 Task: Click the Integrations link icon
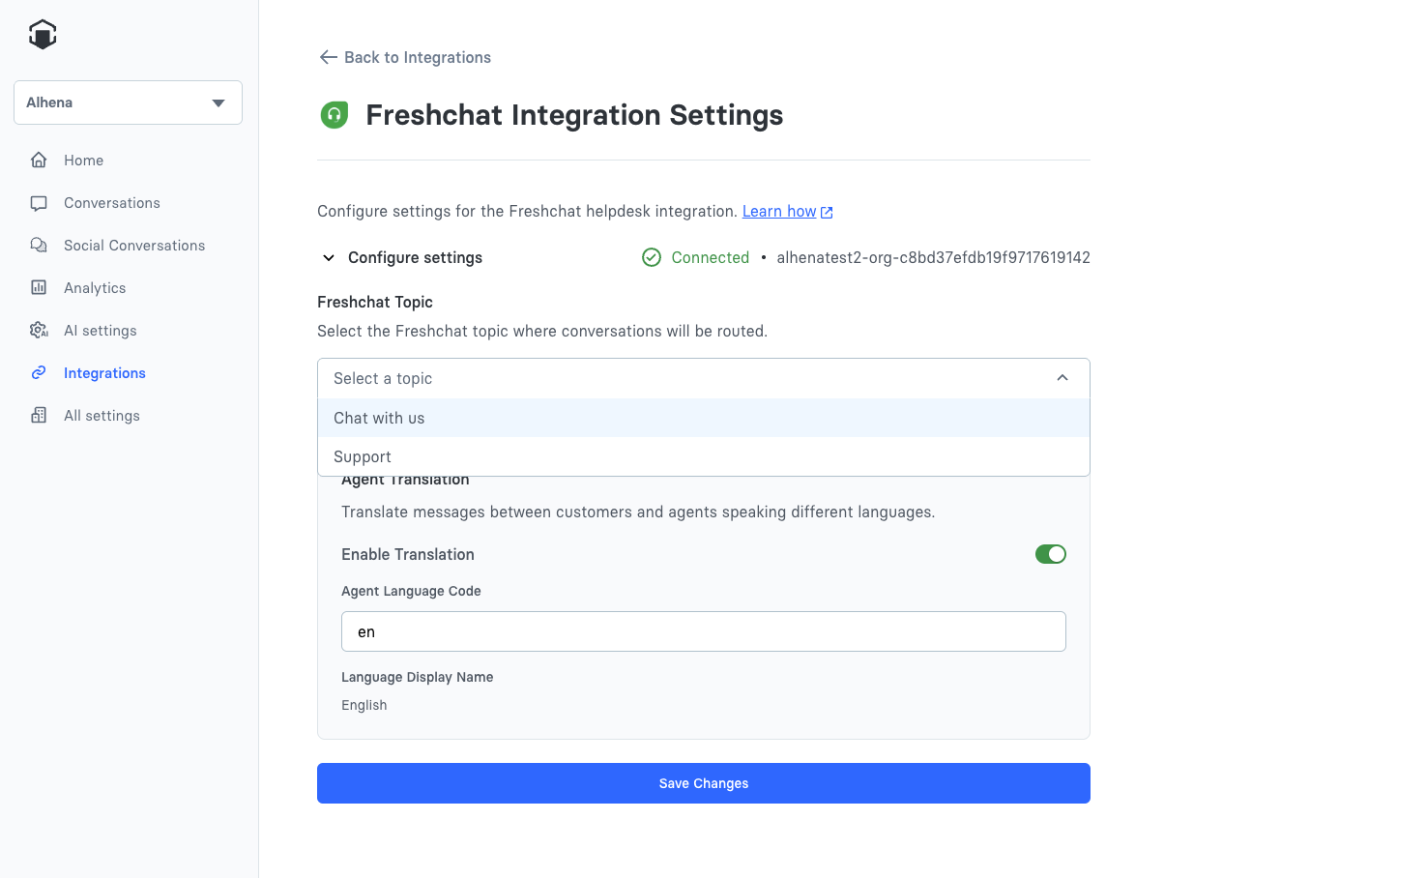pos(39,373)
